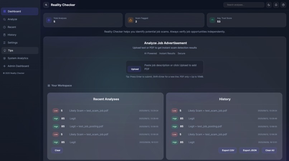Open the Total Analyses stat card

click(83, 20)
